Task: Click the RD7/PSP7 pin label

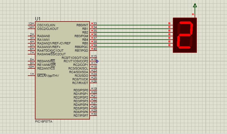Action: tap(81, 116)
